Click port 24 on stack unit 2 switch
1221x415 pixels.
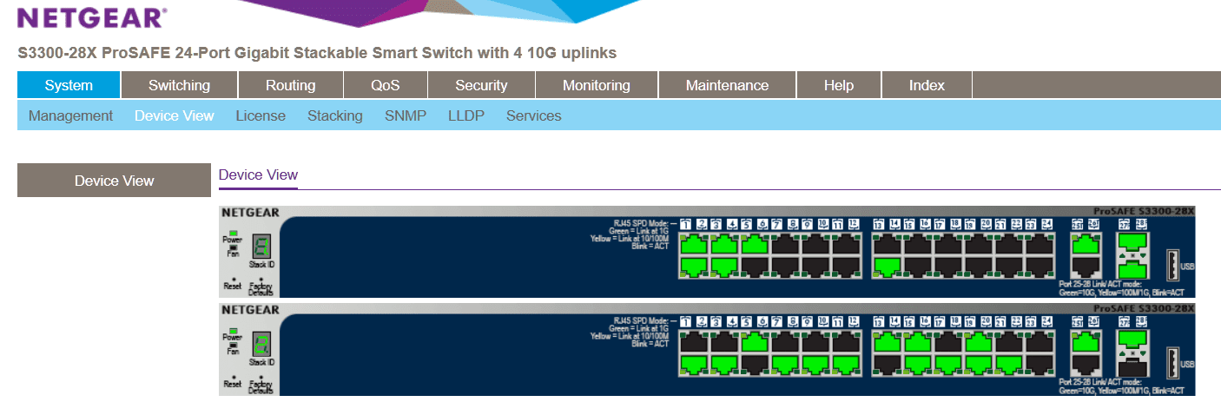pyautogui.click(x=1040, y=364)
